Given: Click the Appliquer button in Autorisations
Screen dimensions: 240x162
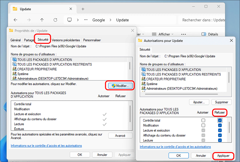Looking at the screenshot, I should click(x=223, y=156).
